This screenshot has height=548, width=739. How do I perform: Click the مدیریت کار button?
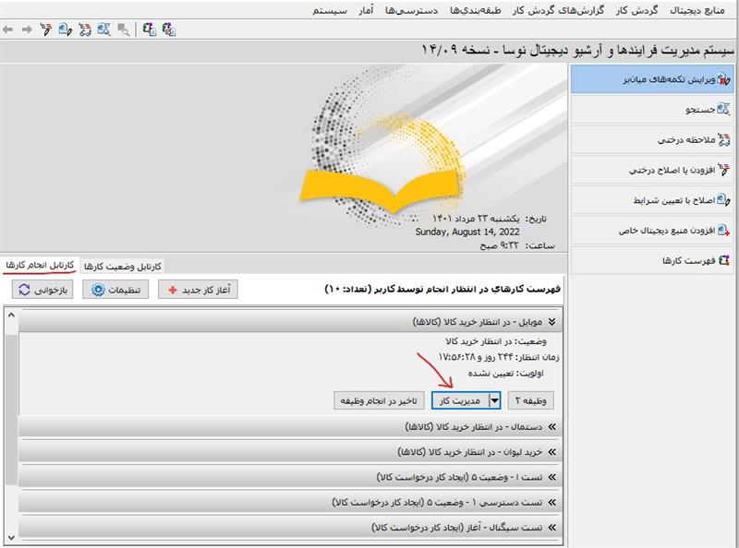(459, 400)
